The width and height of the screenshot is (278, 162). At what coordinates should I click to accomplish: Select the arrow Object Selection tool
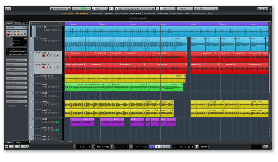pos(116,9)
